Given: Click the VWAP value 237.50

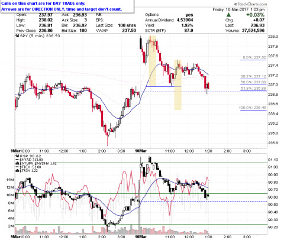Looking at the screenshot, I should click(129, 31).
